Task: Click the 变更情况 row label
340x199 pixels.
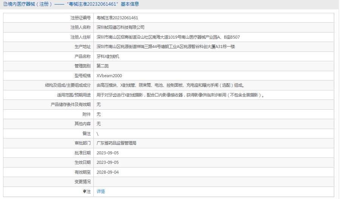Action: pos(82,182)
